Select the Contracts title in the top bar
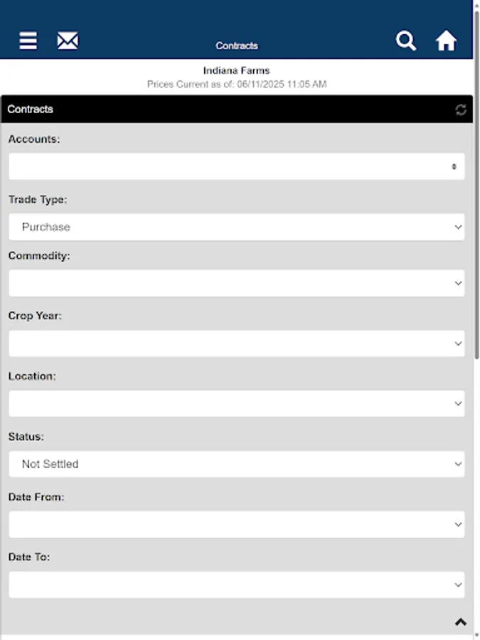 pyautogui.click(x=237, y=45)
